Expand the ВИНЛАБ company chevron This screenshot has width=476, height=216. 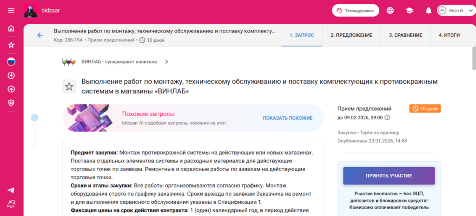[166, 61]
